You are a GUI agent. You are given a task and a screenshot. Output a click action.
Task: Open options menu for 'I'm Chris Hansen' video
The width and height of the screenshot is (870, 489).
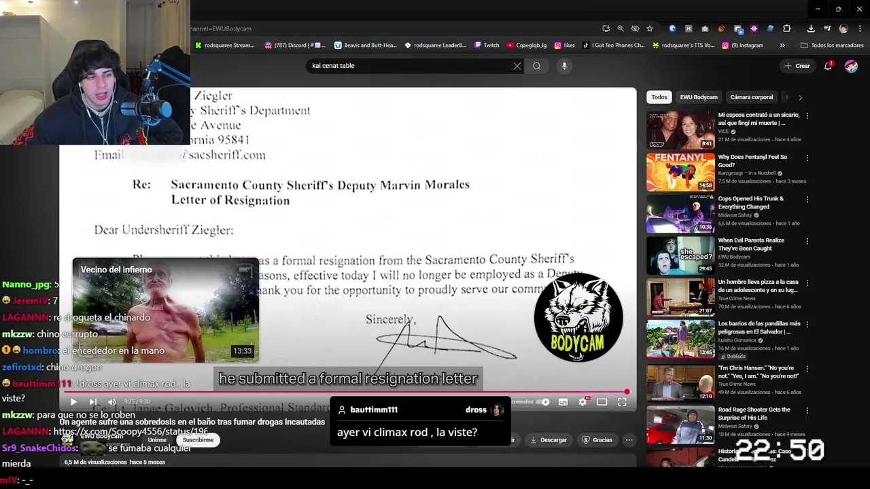tap(807, 369)
